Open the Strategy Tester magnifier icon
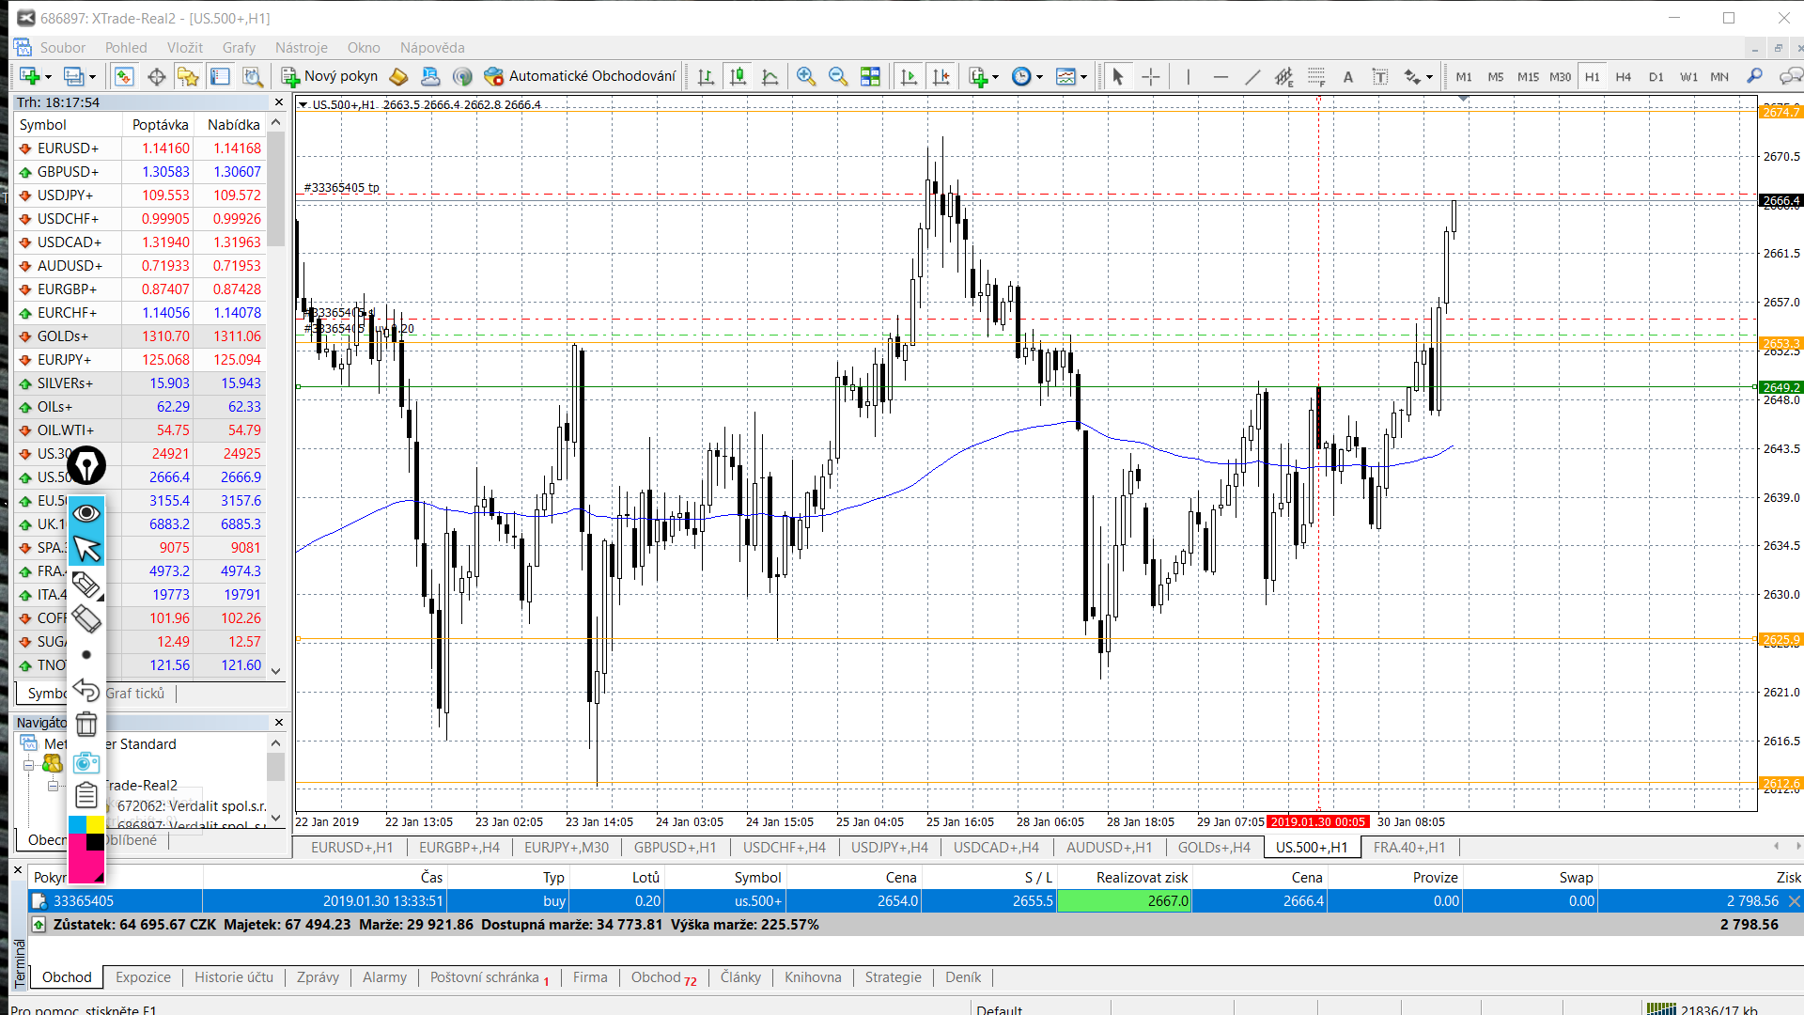The image size is (1804, 1015). tap(252, 77)
